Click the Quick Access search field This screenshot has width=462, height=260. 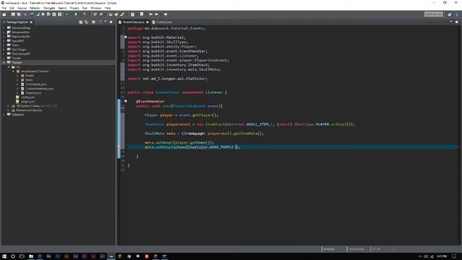pyautogui.click(x=433, y=14)
